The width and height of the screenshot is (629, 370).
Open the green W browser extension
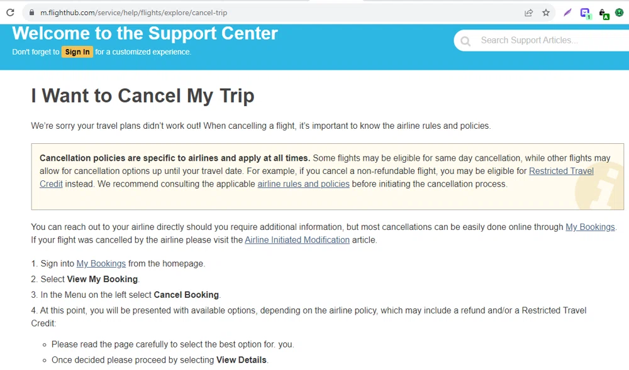coord(620,12)
